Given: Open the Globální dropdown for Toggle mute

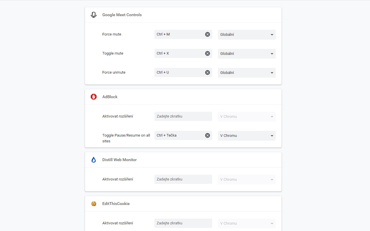Looking at the screenshot, I should (x=247, y=54).
